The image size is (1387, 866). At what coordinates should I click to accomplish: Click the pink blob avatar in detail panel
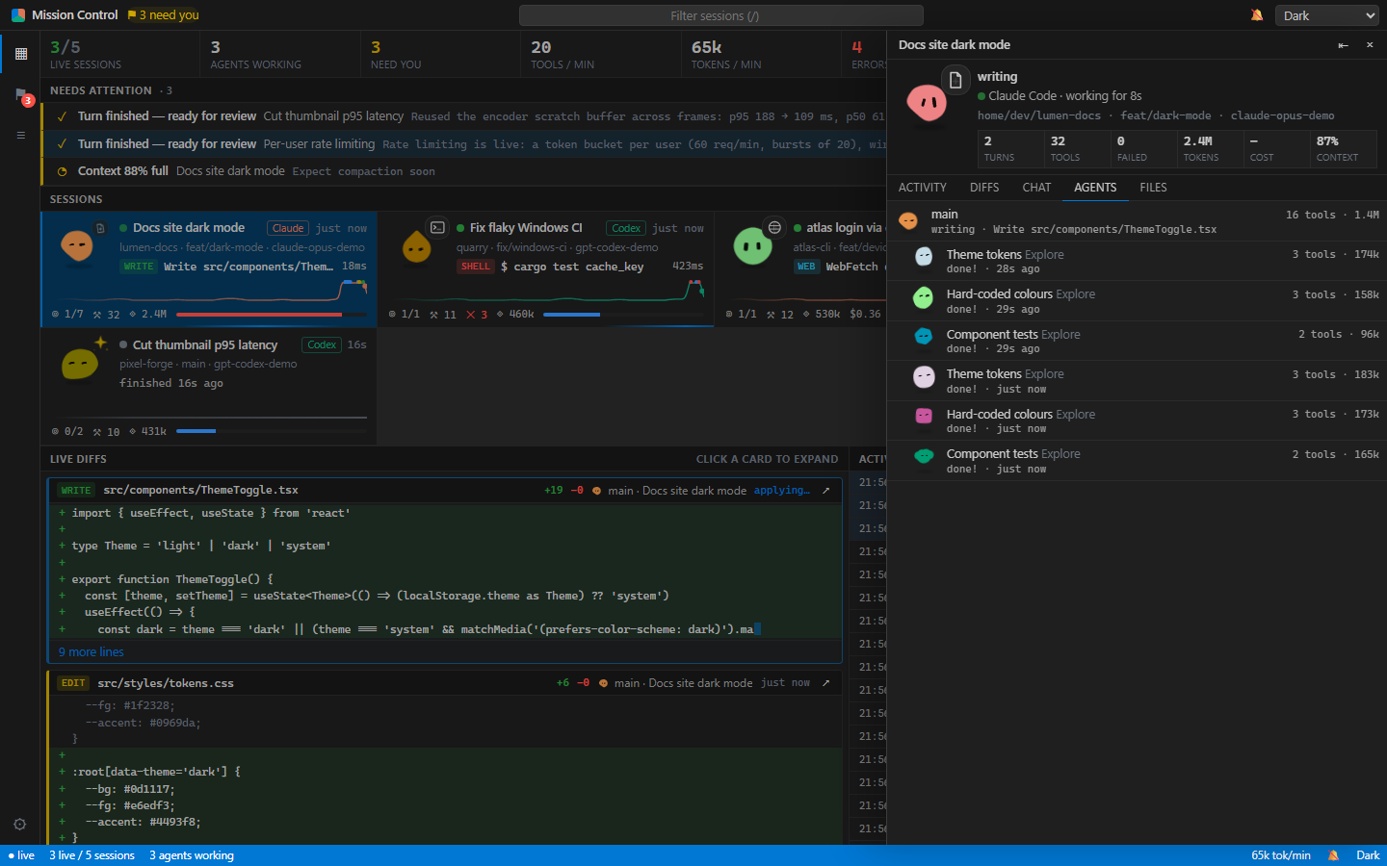(x=927, y=101)
